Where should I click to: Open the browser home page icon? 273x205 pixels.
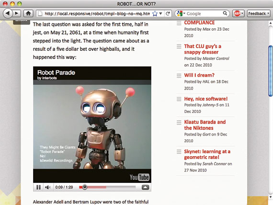pos(28,13)
